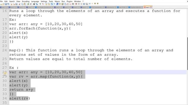
Task: Click 'alert(x)' on line 30
Action: pos(19,81)
